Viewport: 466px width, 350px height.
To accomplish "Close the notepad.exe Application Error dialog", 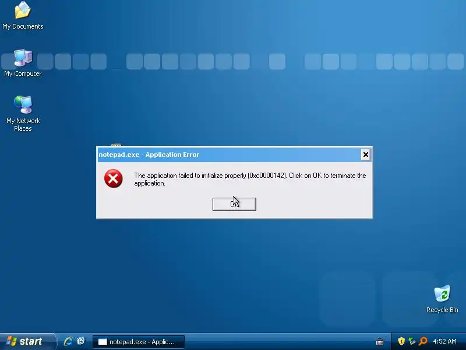I will pyautogui.click(x=366, y=155).
